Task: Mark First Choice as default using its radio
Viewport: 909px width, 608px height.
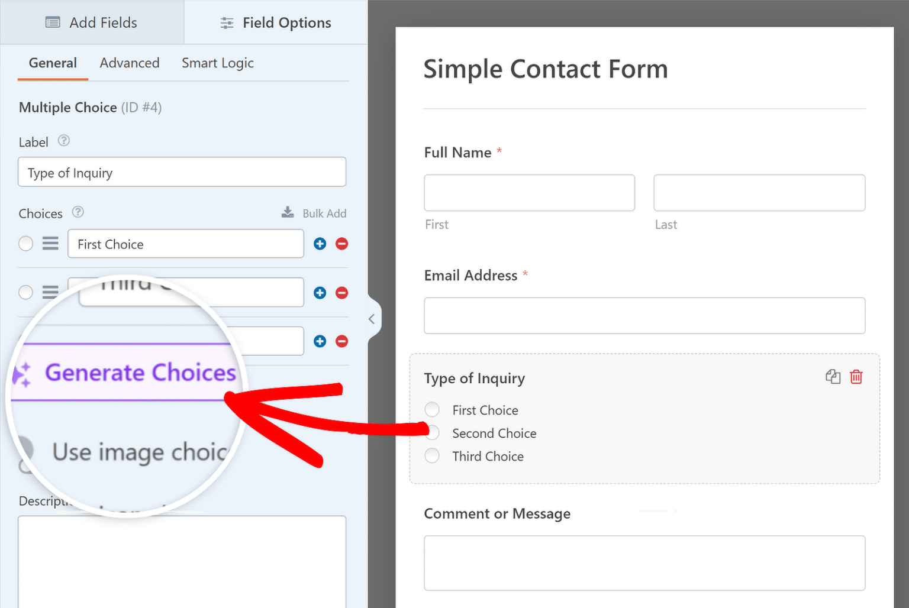Action: coord(25,243)
